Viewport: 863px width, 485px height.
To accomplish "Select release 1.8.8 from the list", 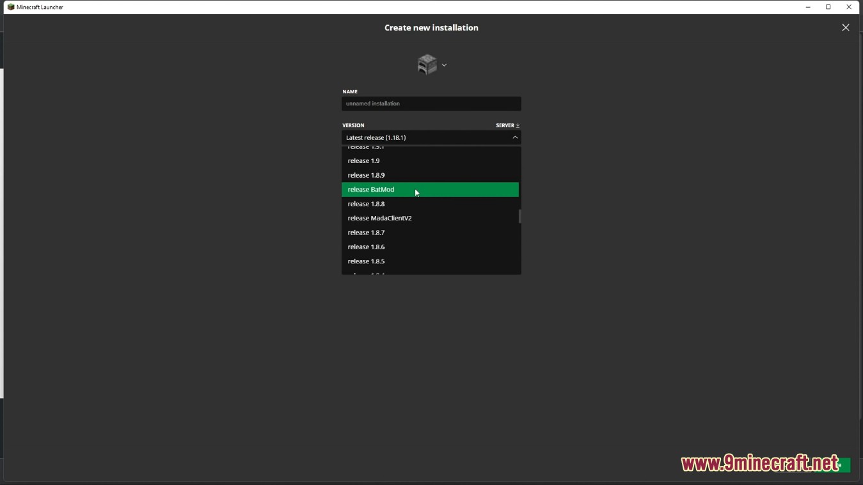I will tap(430, 204).
